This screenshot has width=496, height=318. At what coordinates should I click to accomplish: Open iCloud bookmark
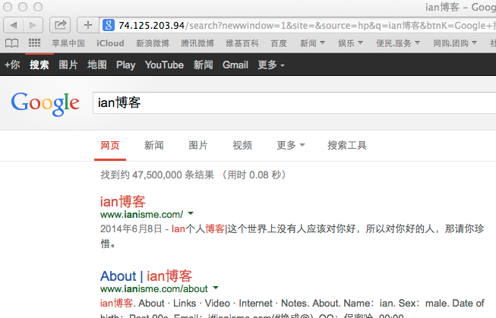pos(110,43)
